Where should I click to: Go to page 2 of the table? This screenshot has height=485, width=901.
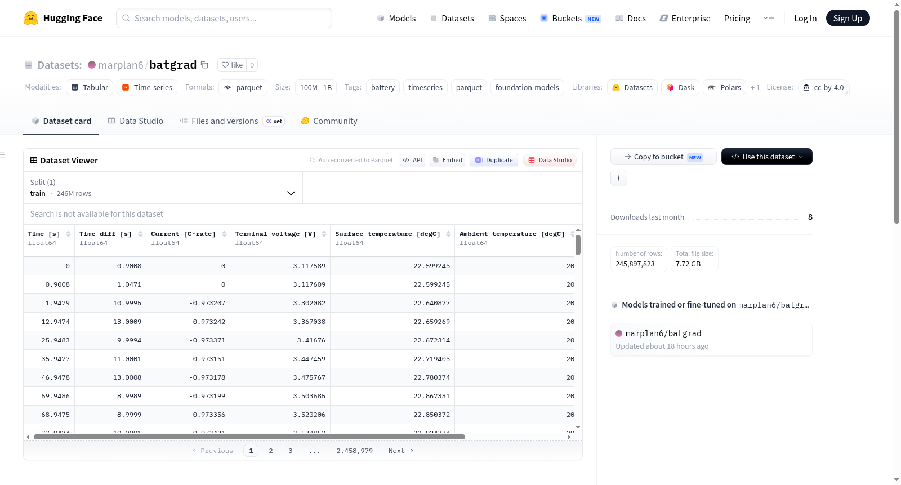(x=271, y=451)
